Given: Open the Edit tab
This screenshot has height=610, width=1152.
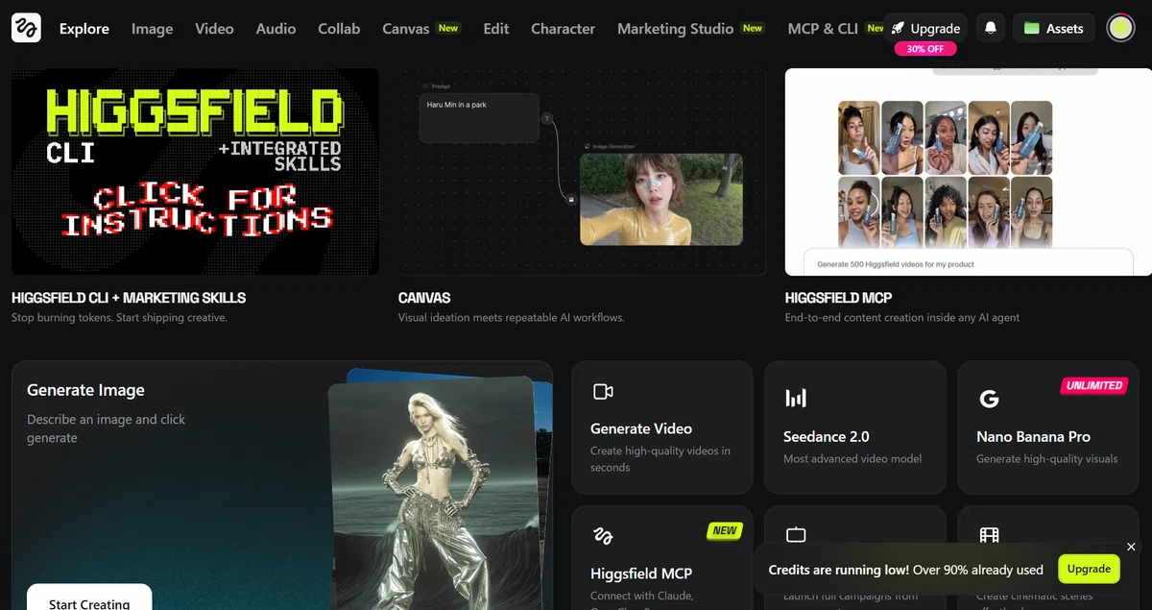Looking at the screenshot, I should 496,29.
